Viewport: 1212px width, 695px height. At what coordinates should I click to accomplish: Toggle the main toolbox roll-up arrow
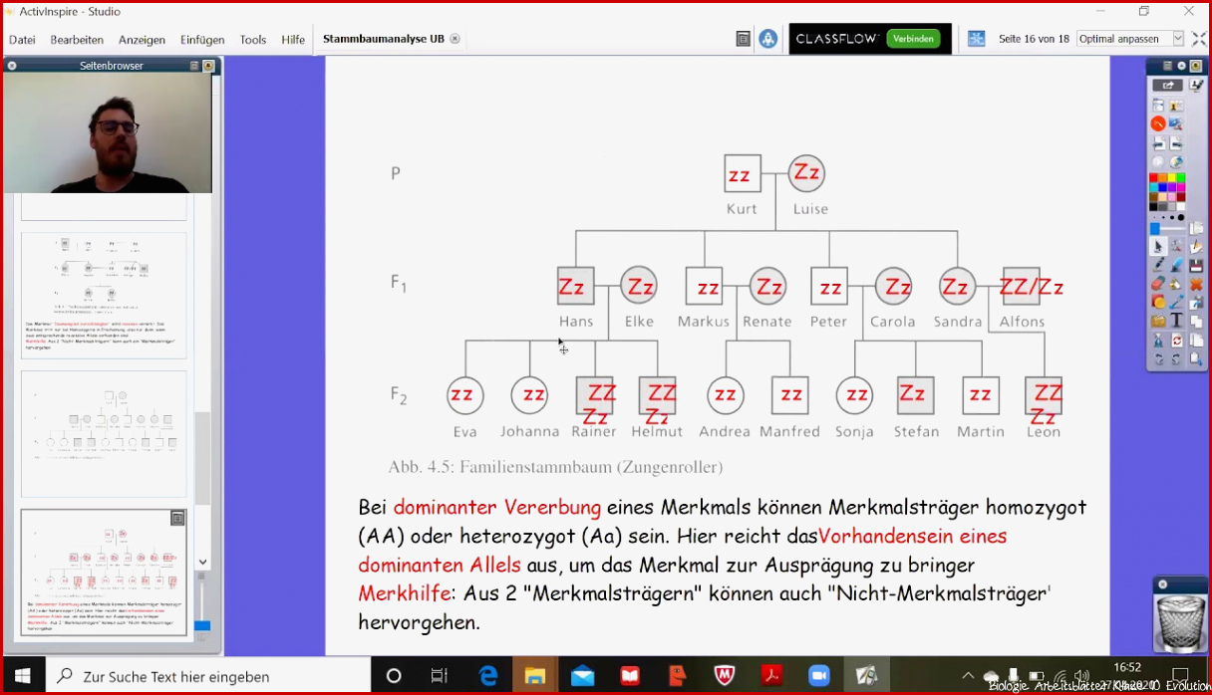tap(1181, 66)
